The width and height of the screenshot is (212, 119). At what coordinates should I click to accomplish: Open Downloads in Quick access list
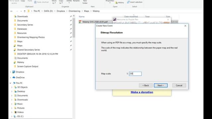click(23, 17)
